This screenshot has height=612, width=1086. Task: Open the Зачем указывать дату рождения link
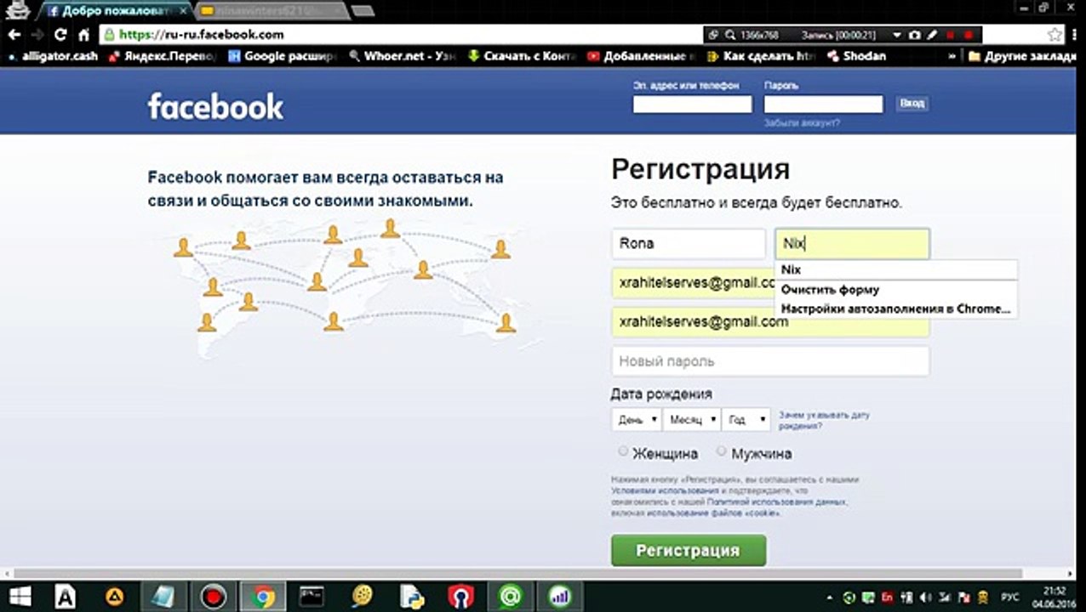pyautogui.click(x=824, y=420)
